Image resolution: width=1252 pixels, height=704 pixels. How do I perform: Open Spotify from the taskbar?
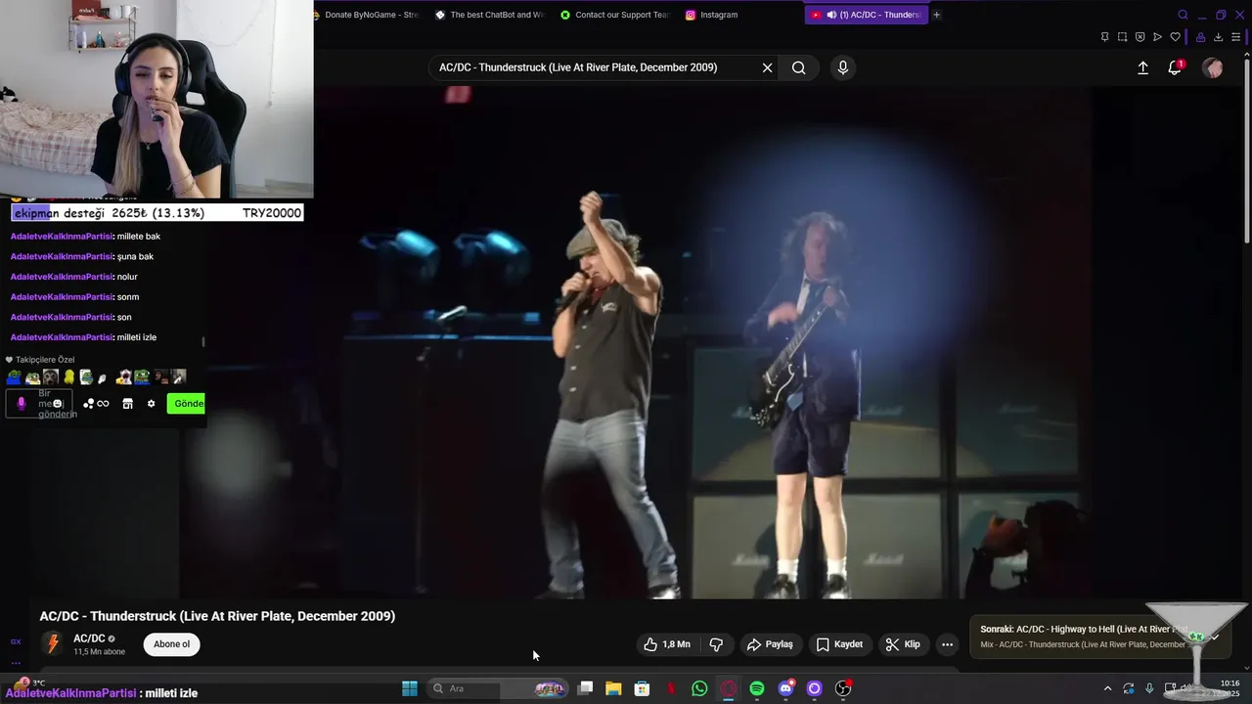[x=757, y=688]
